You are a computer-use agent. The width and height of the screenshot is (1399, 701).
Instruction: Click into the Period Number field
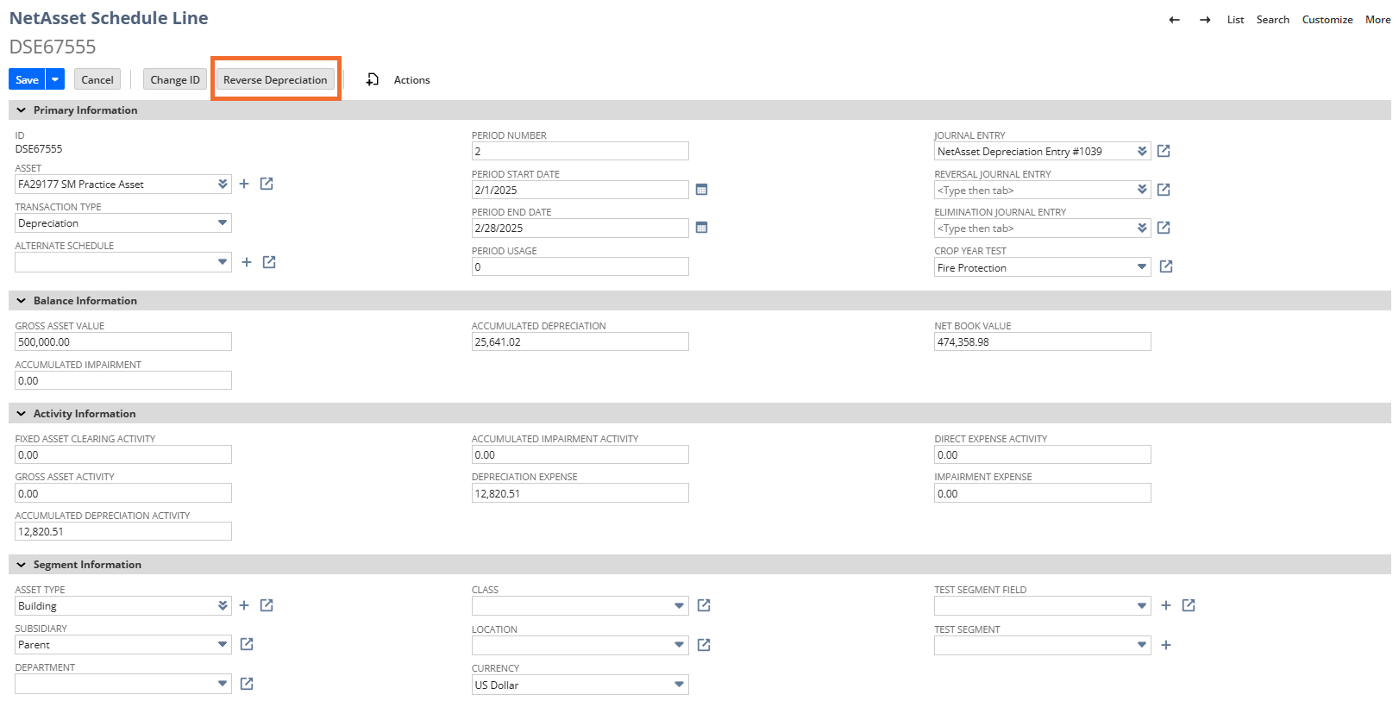[x=580, y=152]
